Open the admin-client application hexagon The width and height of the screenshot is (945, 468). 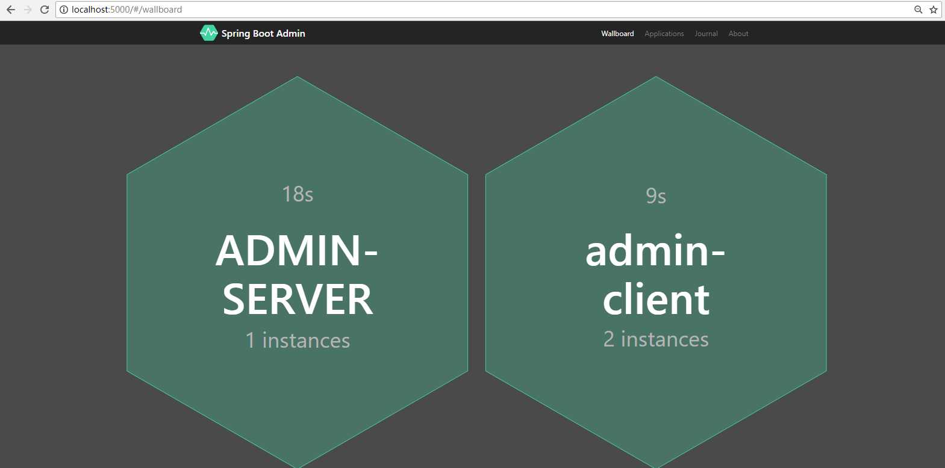click(x=656, y=272)
